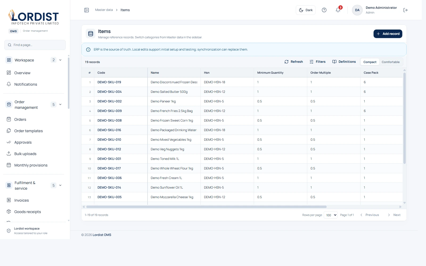Image resolution: width=426 pixels, height=266 pixels.
Task: Click the Lordist OMS footer link
Action: (102, 235)
